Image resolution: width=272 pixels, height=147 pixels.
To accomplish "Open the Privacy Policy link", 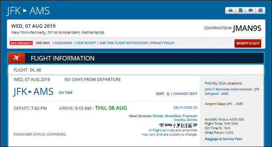I will tap(163, 43).
